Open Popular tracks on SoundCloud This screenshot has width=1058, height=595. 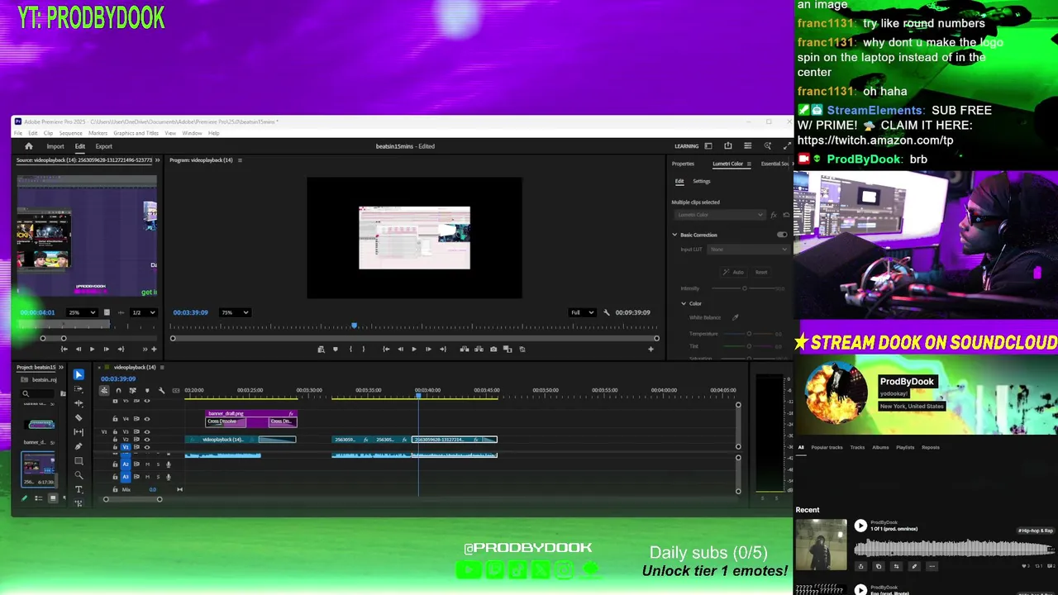pos(827,447)
